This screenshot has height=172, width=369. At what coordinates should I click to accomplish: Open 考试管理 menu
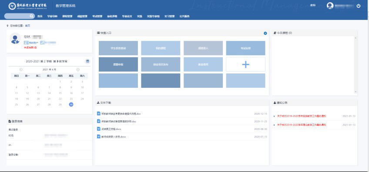tap(97, 17)
